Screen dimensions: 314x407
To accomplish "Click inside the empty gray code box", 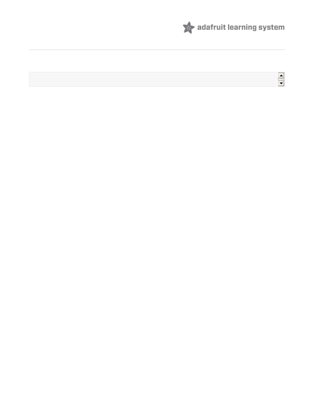I will click(x=154, y=79).
